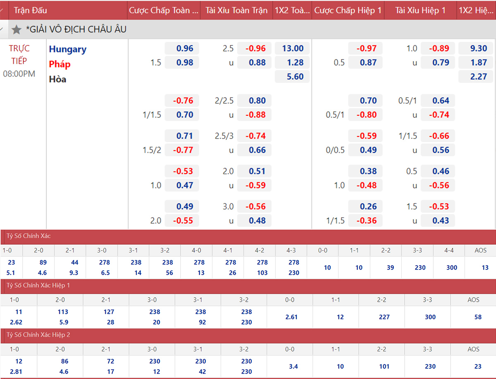This screenshot has width=496, height=379.
Task: Pick first-half correct score 0-0 odds 2.61
Action: click(x=290, y=317)
